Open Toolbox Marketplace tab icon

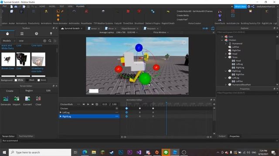pos(7,34)
